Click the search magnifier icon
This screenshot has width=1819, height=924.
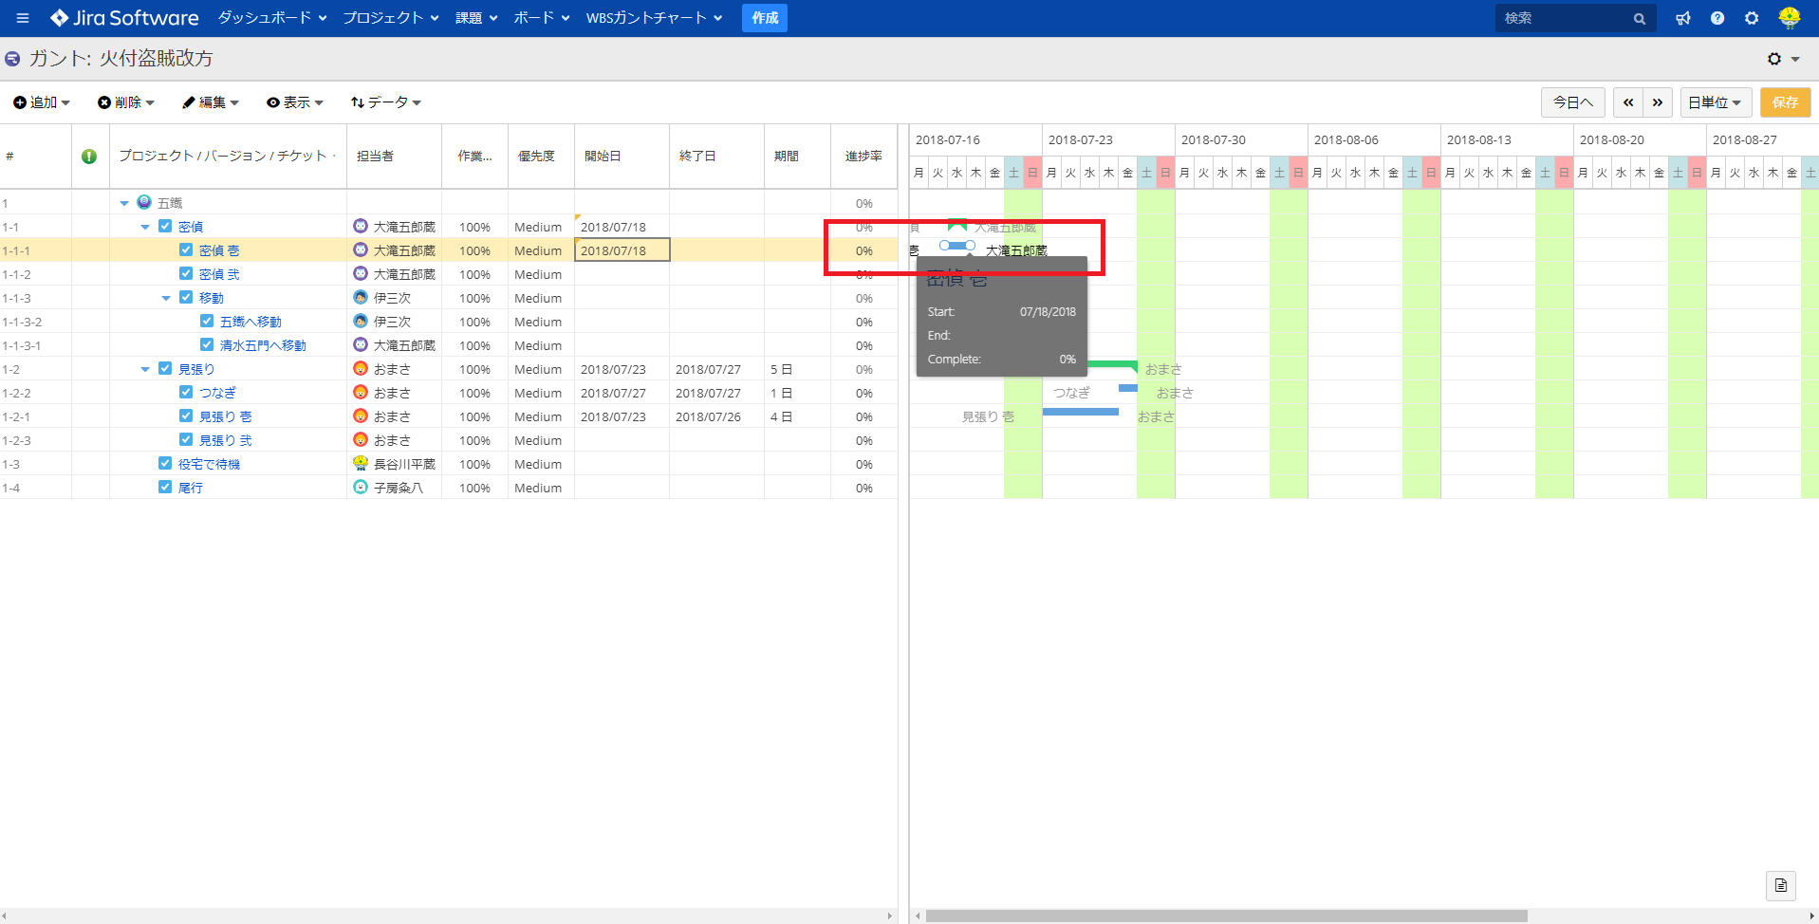coord(1639,19)
